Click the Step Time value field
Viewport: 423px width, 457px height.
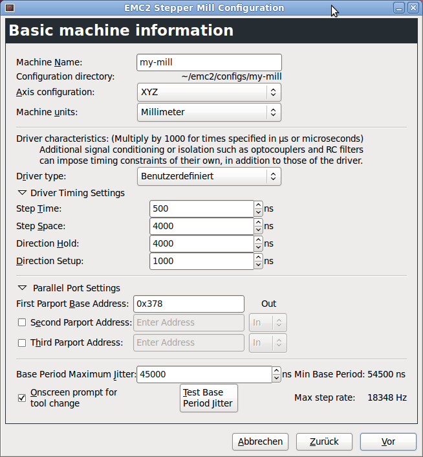pyautogui.click(x=201, y=208)
